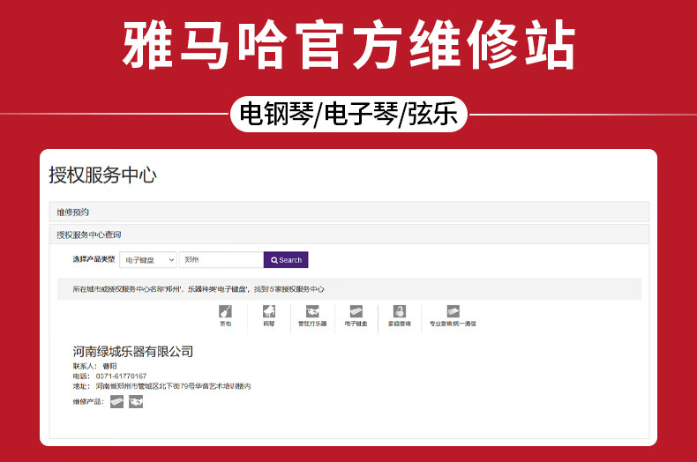
Task: Click the contact name line 联系人 曹阳
Action: coord(94,366)
